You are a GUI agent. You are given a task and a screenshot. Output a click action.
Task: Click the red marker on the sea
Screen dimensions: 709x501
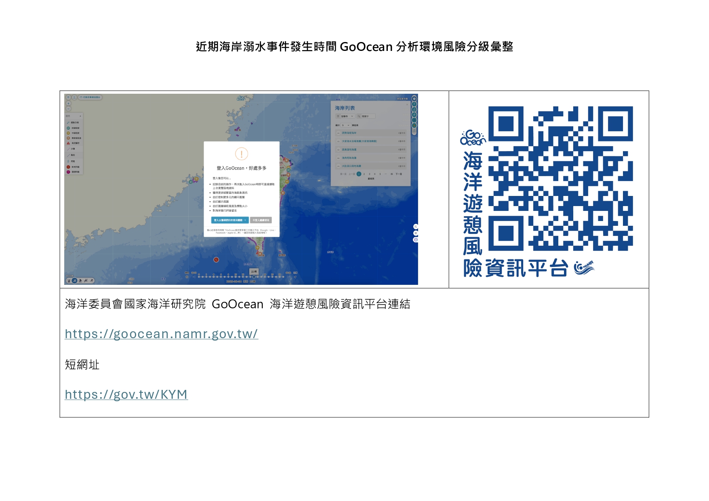216,260
